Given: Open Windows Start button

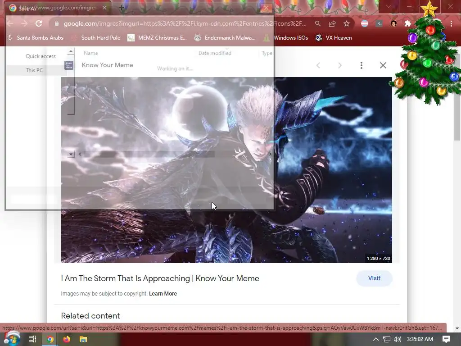Looking at the screenshot, I should (12, 339).
